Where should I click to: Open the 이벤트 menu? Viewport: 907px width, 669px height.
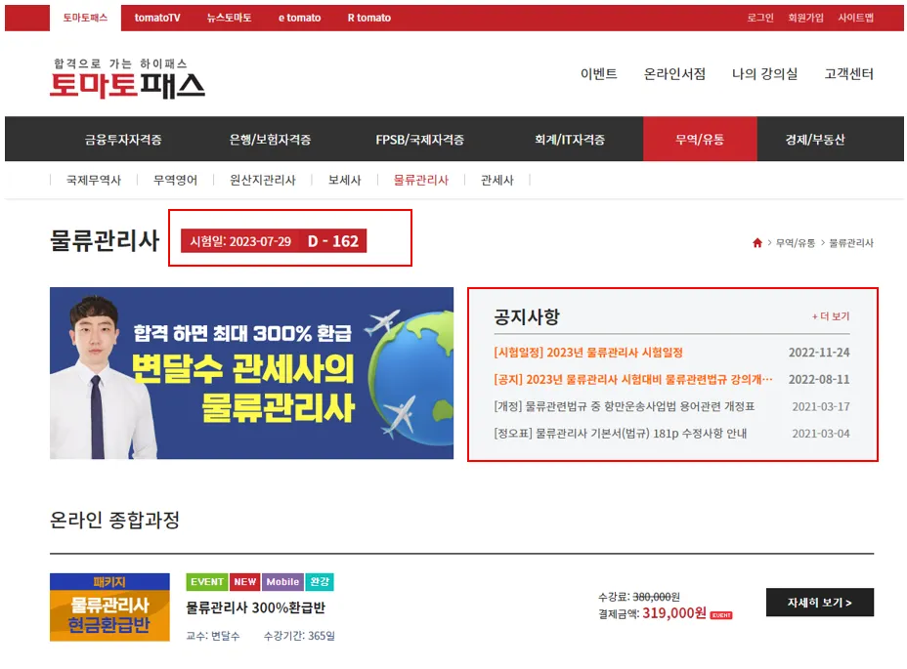point(599,74)
